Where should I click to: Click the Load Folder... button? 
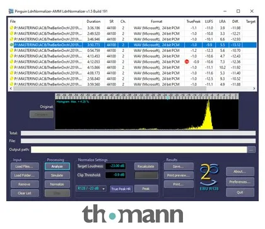[x=25, y=175]
